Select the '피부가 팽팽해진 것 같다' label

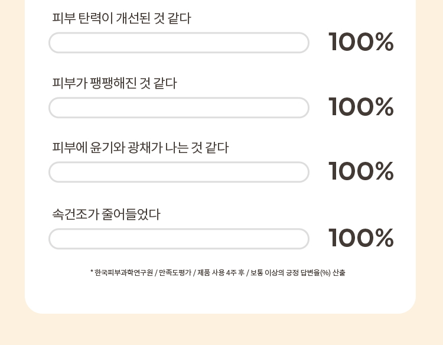click(x=115, y=83)
